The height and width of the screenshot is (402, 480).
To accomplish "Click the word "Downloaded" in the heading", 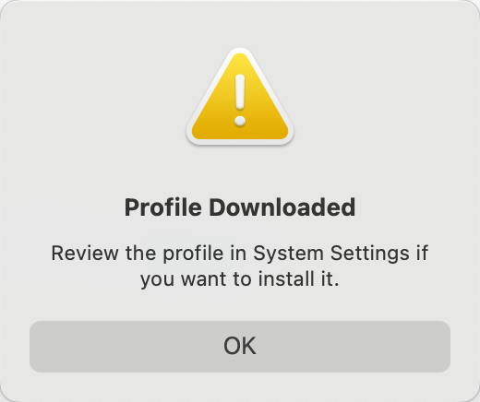I will click(282, 207).
